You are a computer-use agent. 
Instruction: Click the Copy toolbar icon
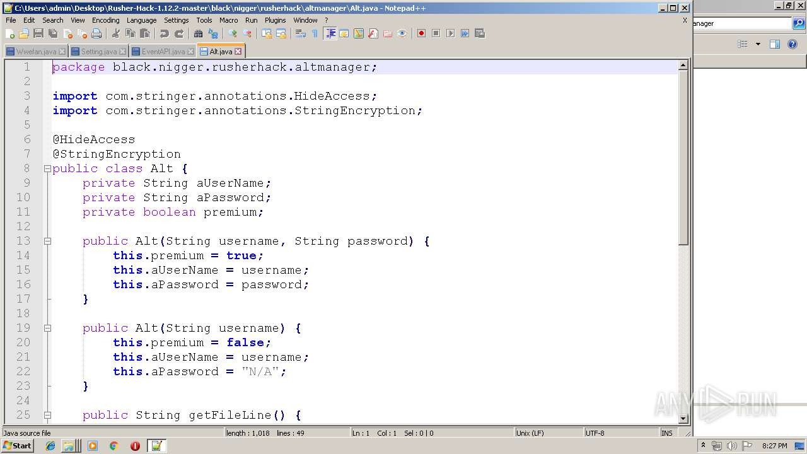[x=130, y=33]
